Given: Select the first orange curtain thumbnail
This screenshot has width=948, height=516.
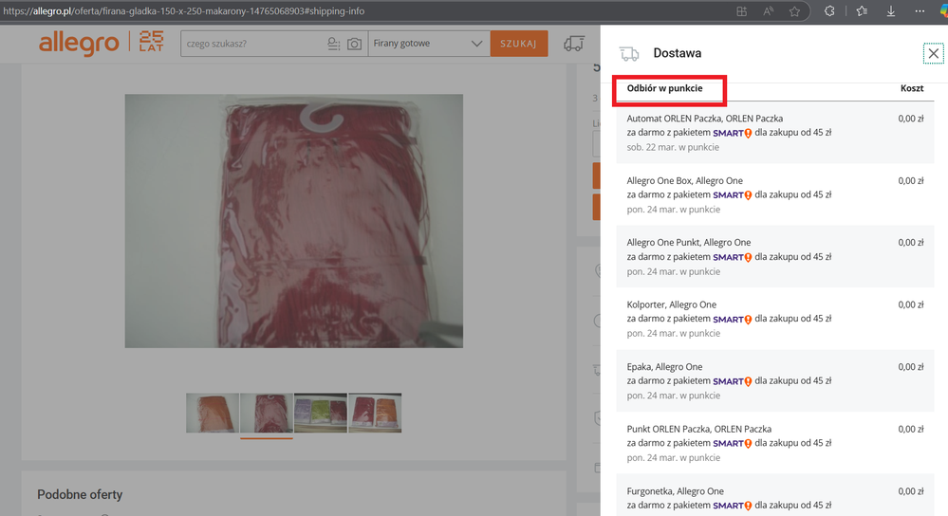Looking at the screenshot, I should [212, 413].
